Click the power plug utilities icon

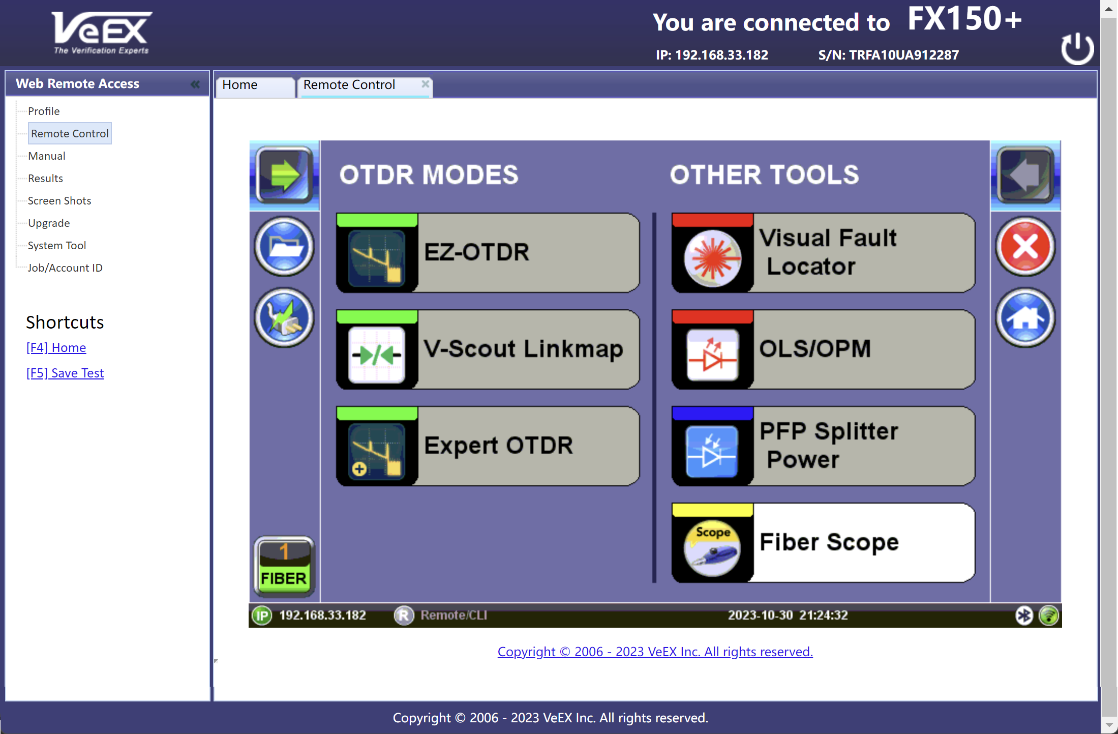click(284, 318)
